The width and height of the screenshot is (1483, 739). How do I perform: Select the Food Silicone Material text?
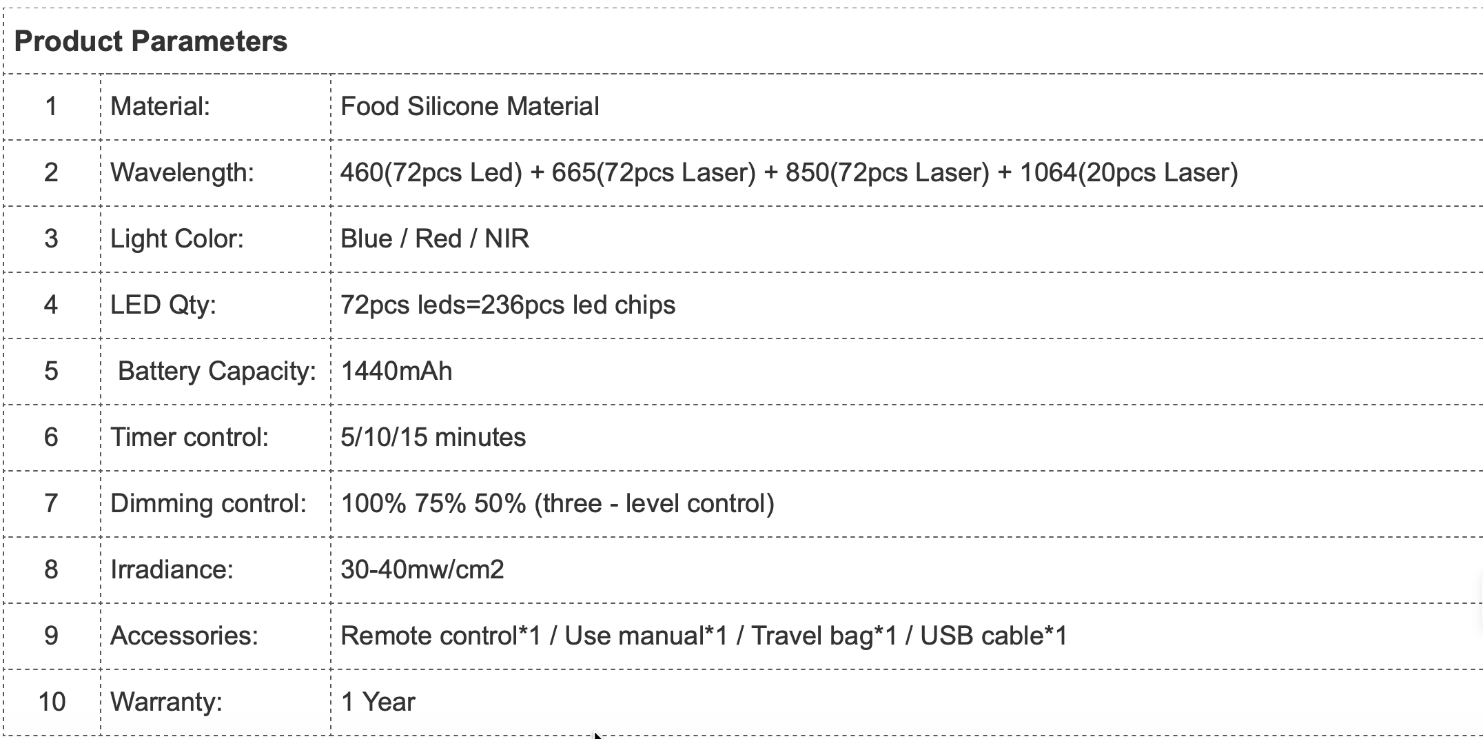[x=469, y=107]
